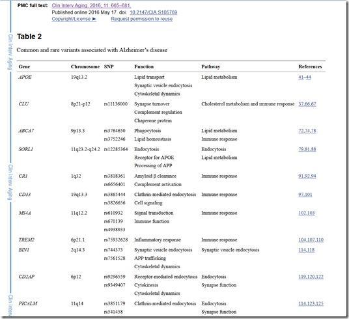Viewport: 349px width, 319px height.
Task: Click SNP rs11136000
Action: pyautogui.click(x=116, y=104)
